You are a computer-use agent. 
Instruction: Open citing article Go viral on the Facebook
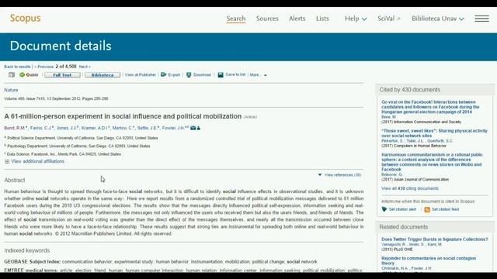pos(430,107)
